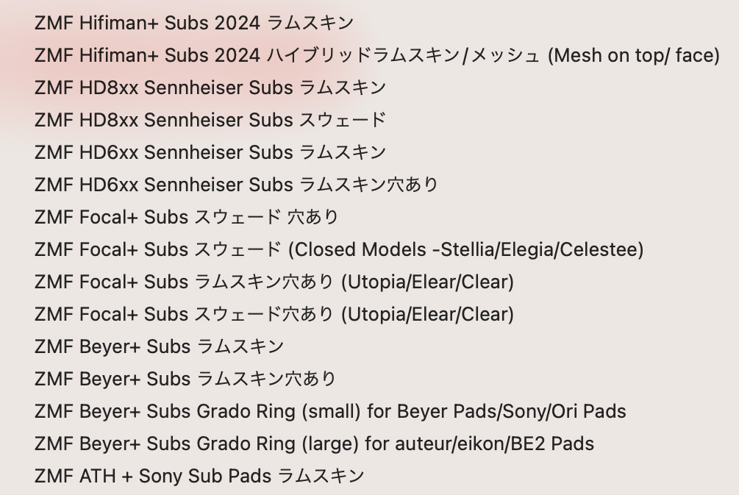Click the "(Mesh on top/ face)" text
This screenshot has height=495, width=739.
click(634, 55)
